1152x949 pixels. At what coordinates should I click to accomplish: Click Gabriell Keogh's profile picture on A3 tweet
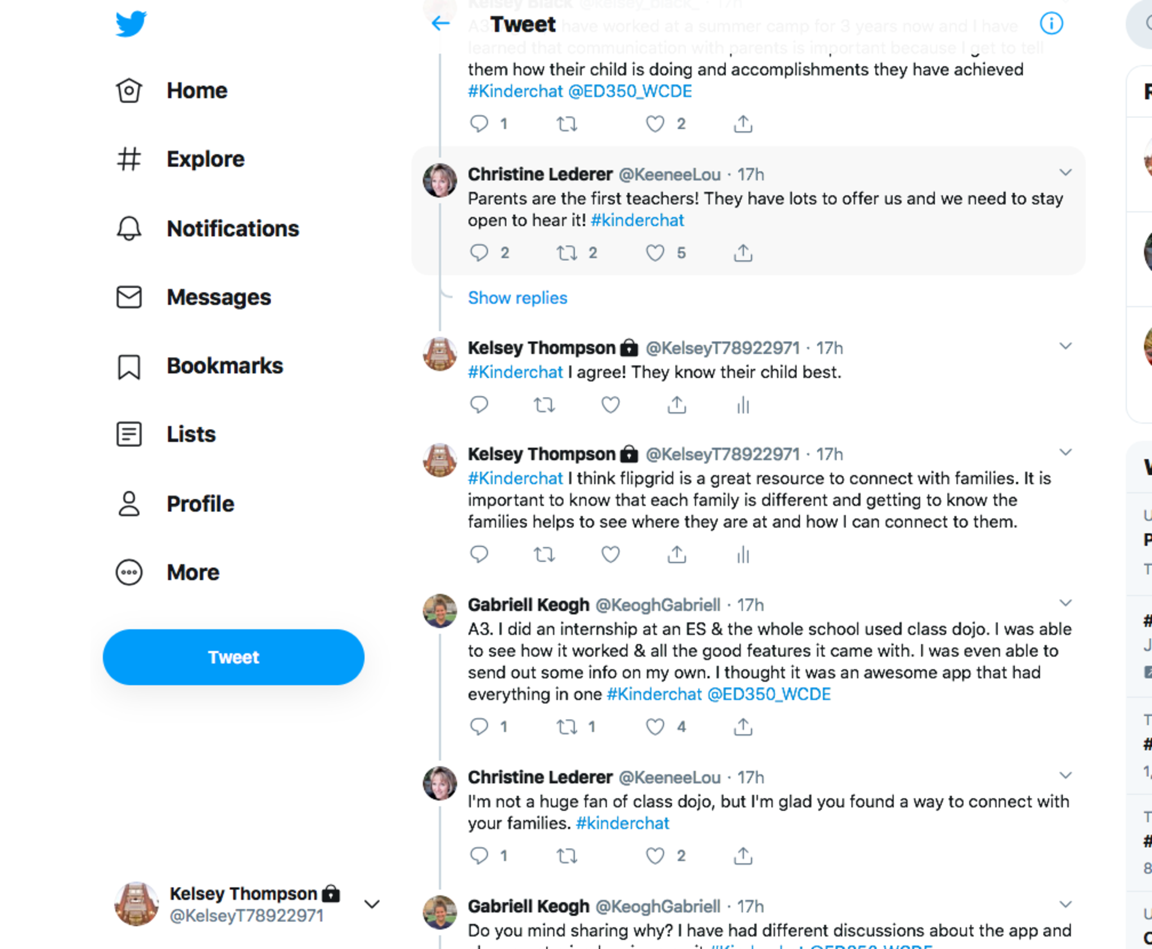(x=440, y=610)
